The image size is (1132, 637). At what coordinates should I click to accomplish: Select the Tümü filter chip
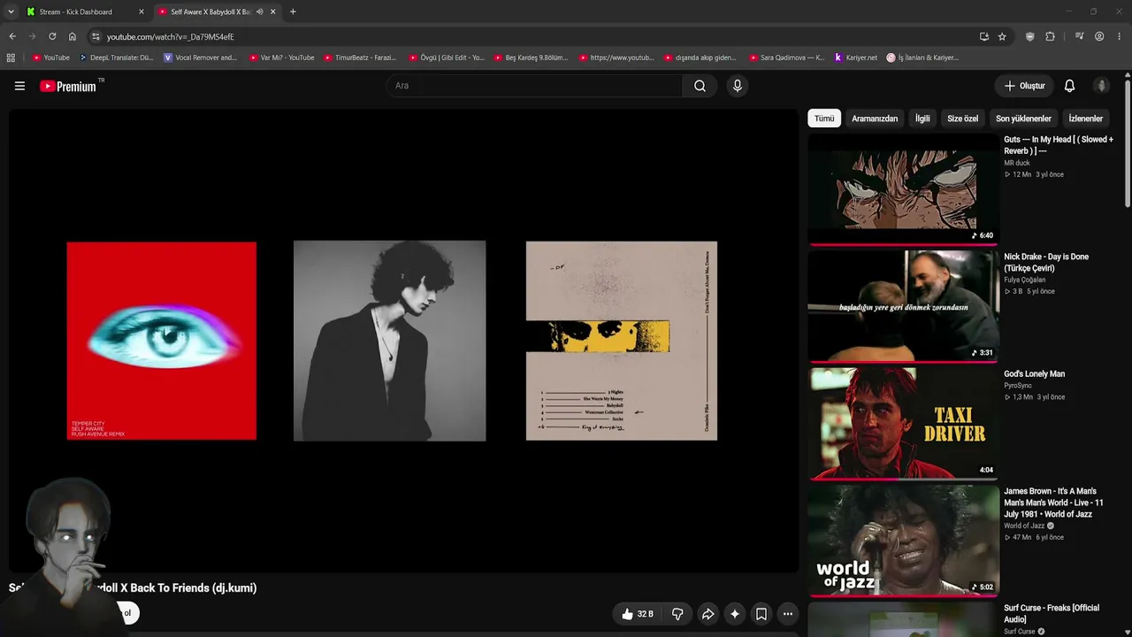point(824,119)
